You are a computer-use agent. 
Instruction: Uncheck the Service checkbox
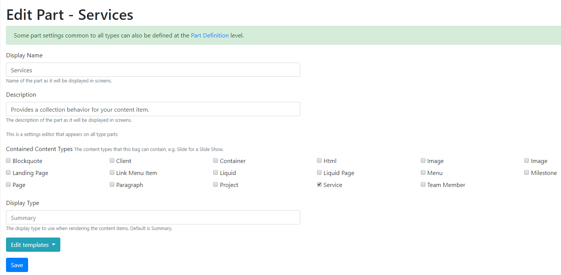tap(319, 184)
